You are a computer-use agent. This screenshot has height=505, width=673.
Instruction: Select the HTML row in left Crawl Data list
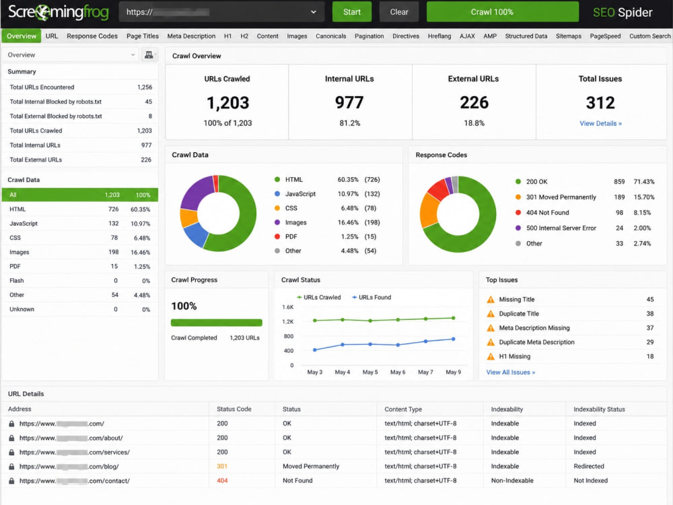tap(80, 209)
